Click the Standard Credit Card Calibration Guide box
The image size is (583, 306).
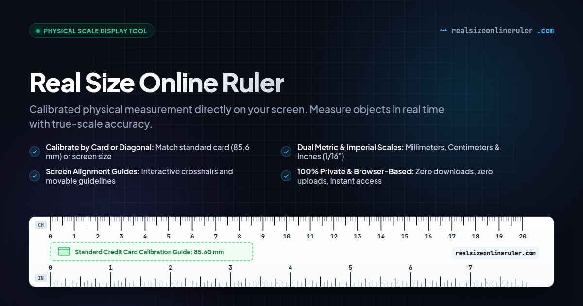coord(152,252)
